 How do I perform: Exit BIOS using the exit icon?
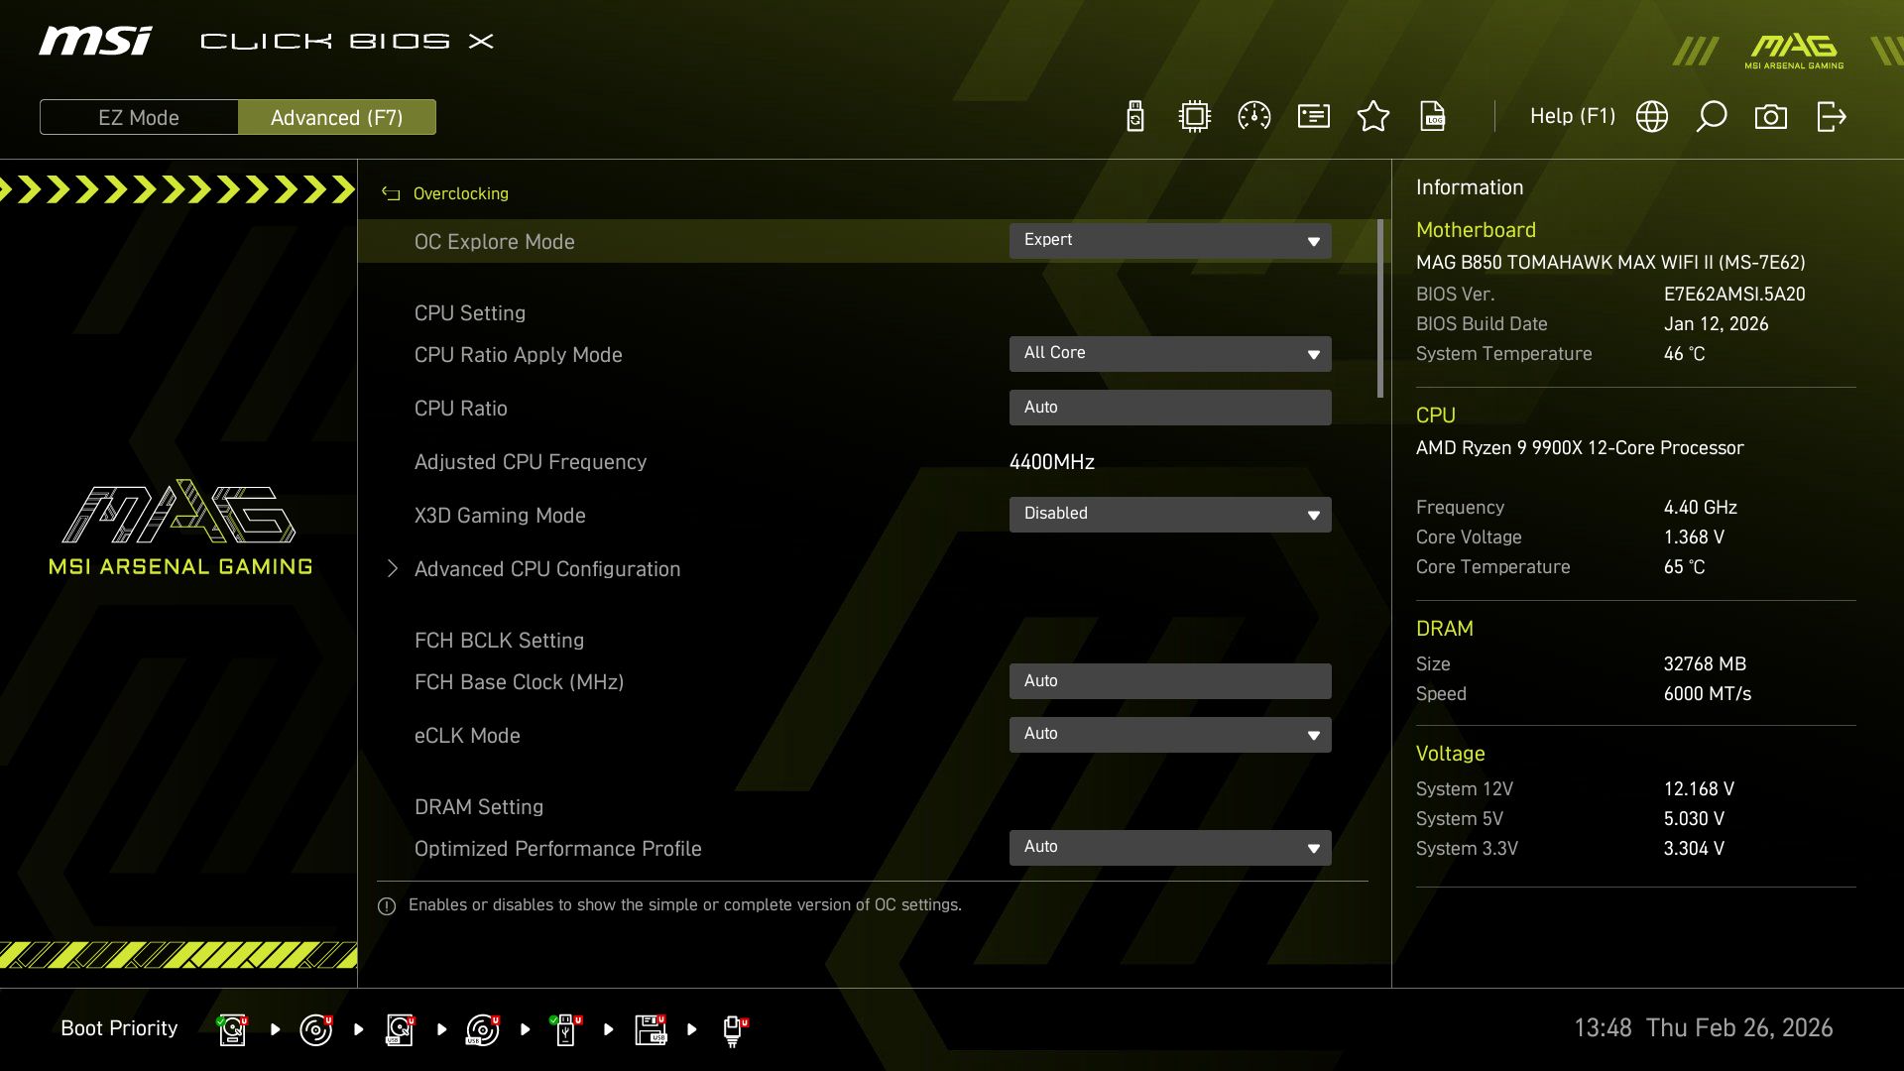pyautogui.click(x=1832, y=116)
